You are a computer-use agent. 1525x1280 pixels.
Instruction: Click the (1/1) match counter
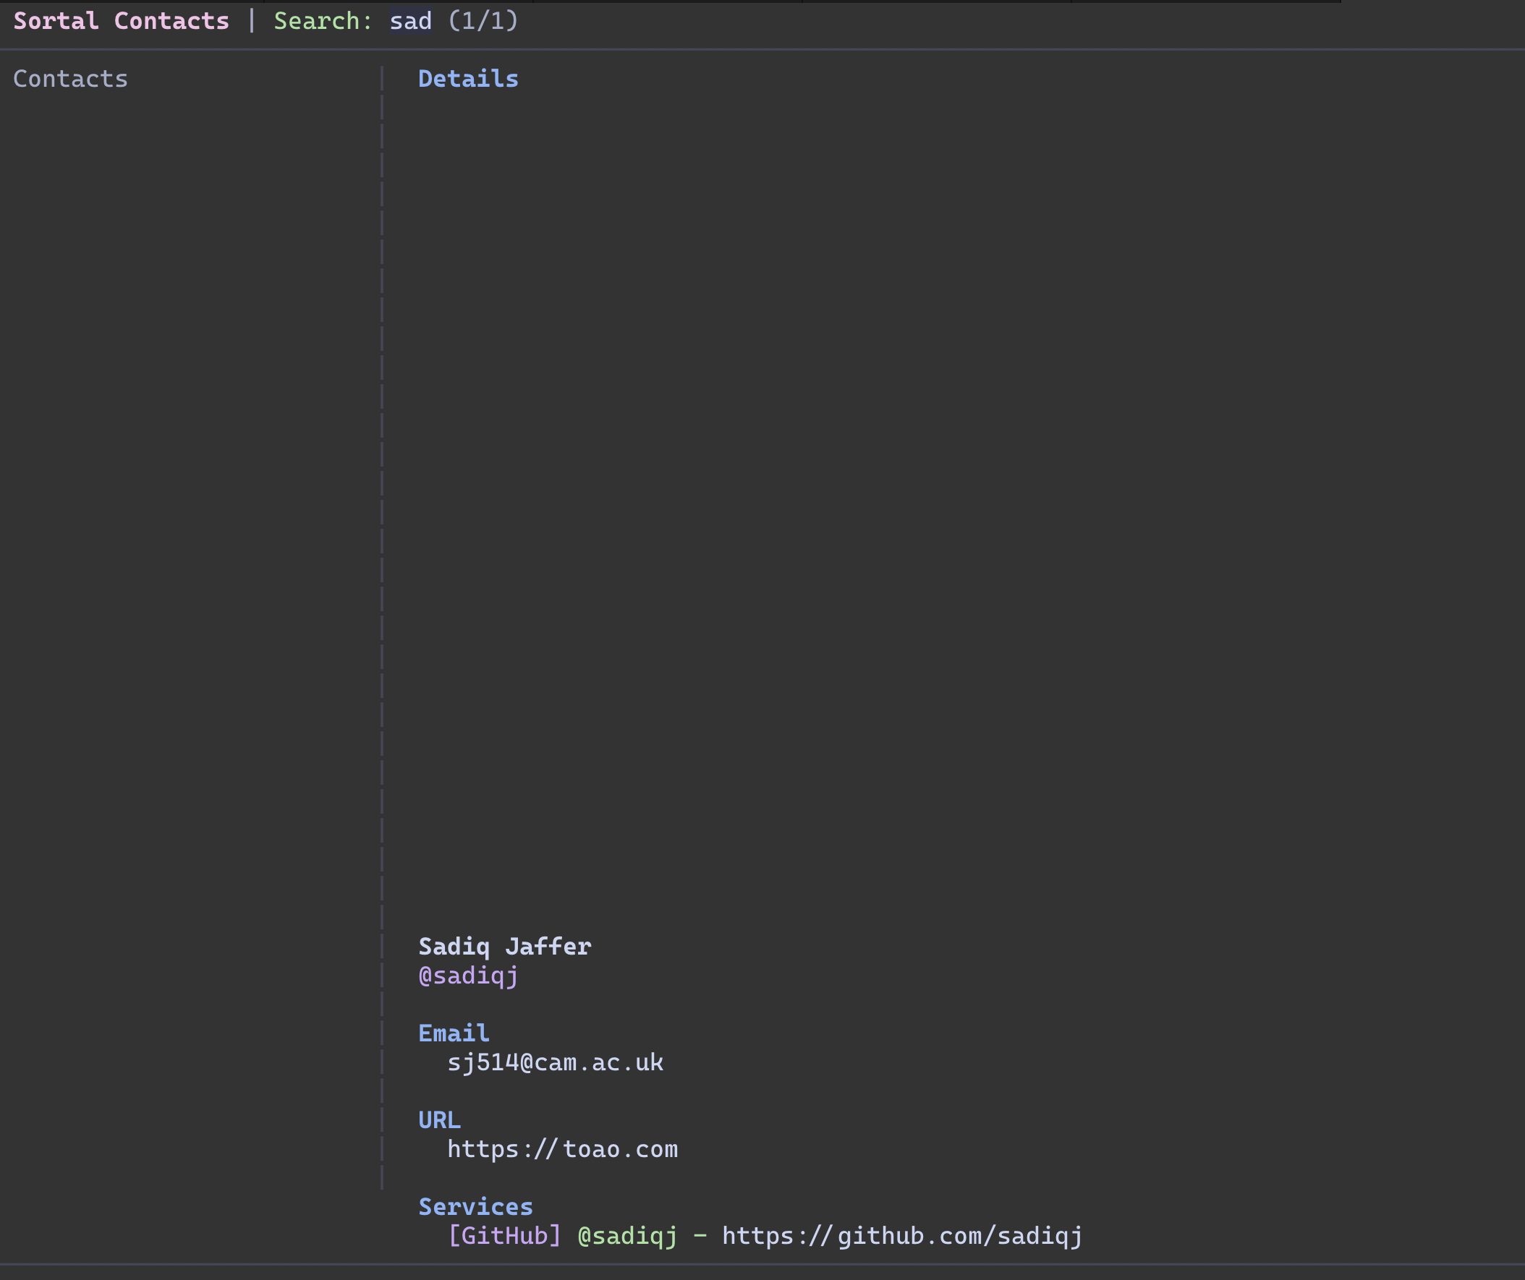483,20
